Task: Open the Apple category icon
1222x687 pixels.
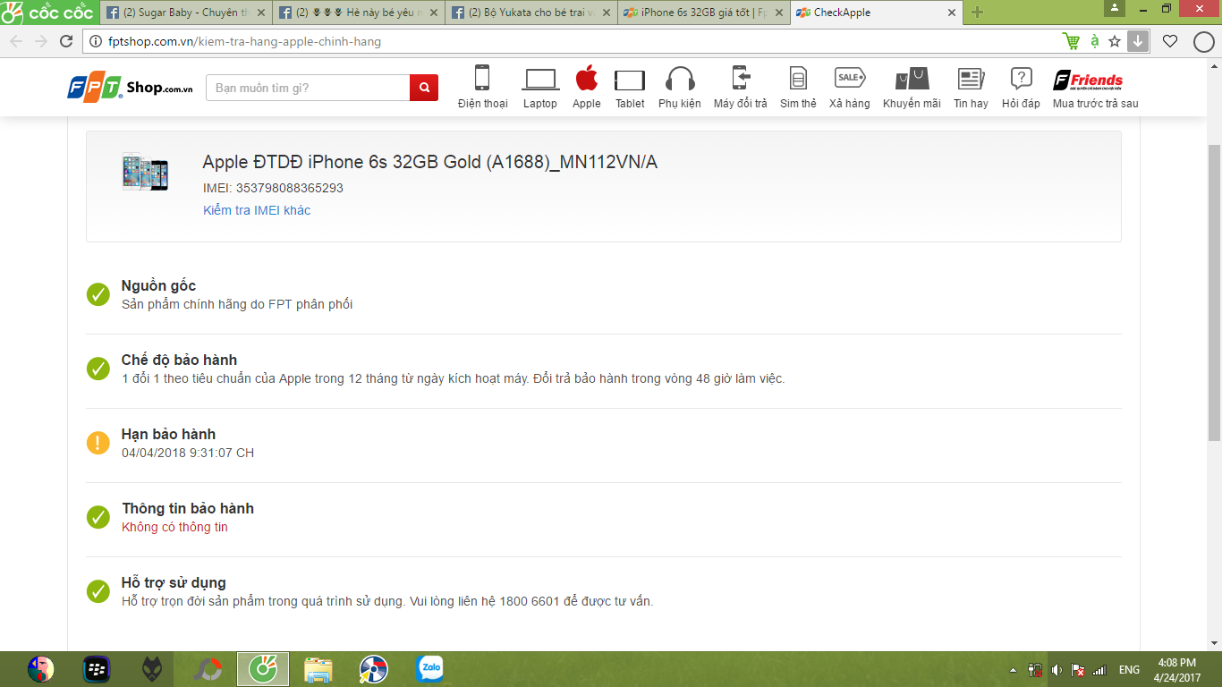Action: (x=587, y=87)
